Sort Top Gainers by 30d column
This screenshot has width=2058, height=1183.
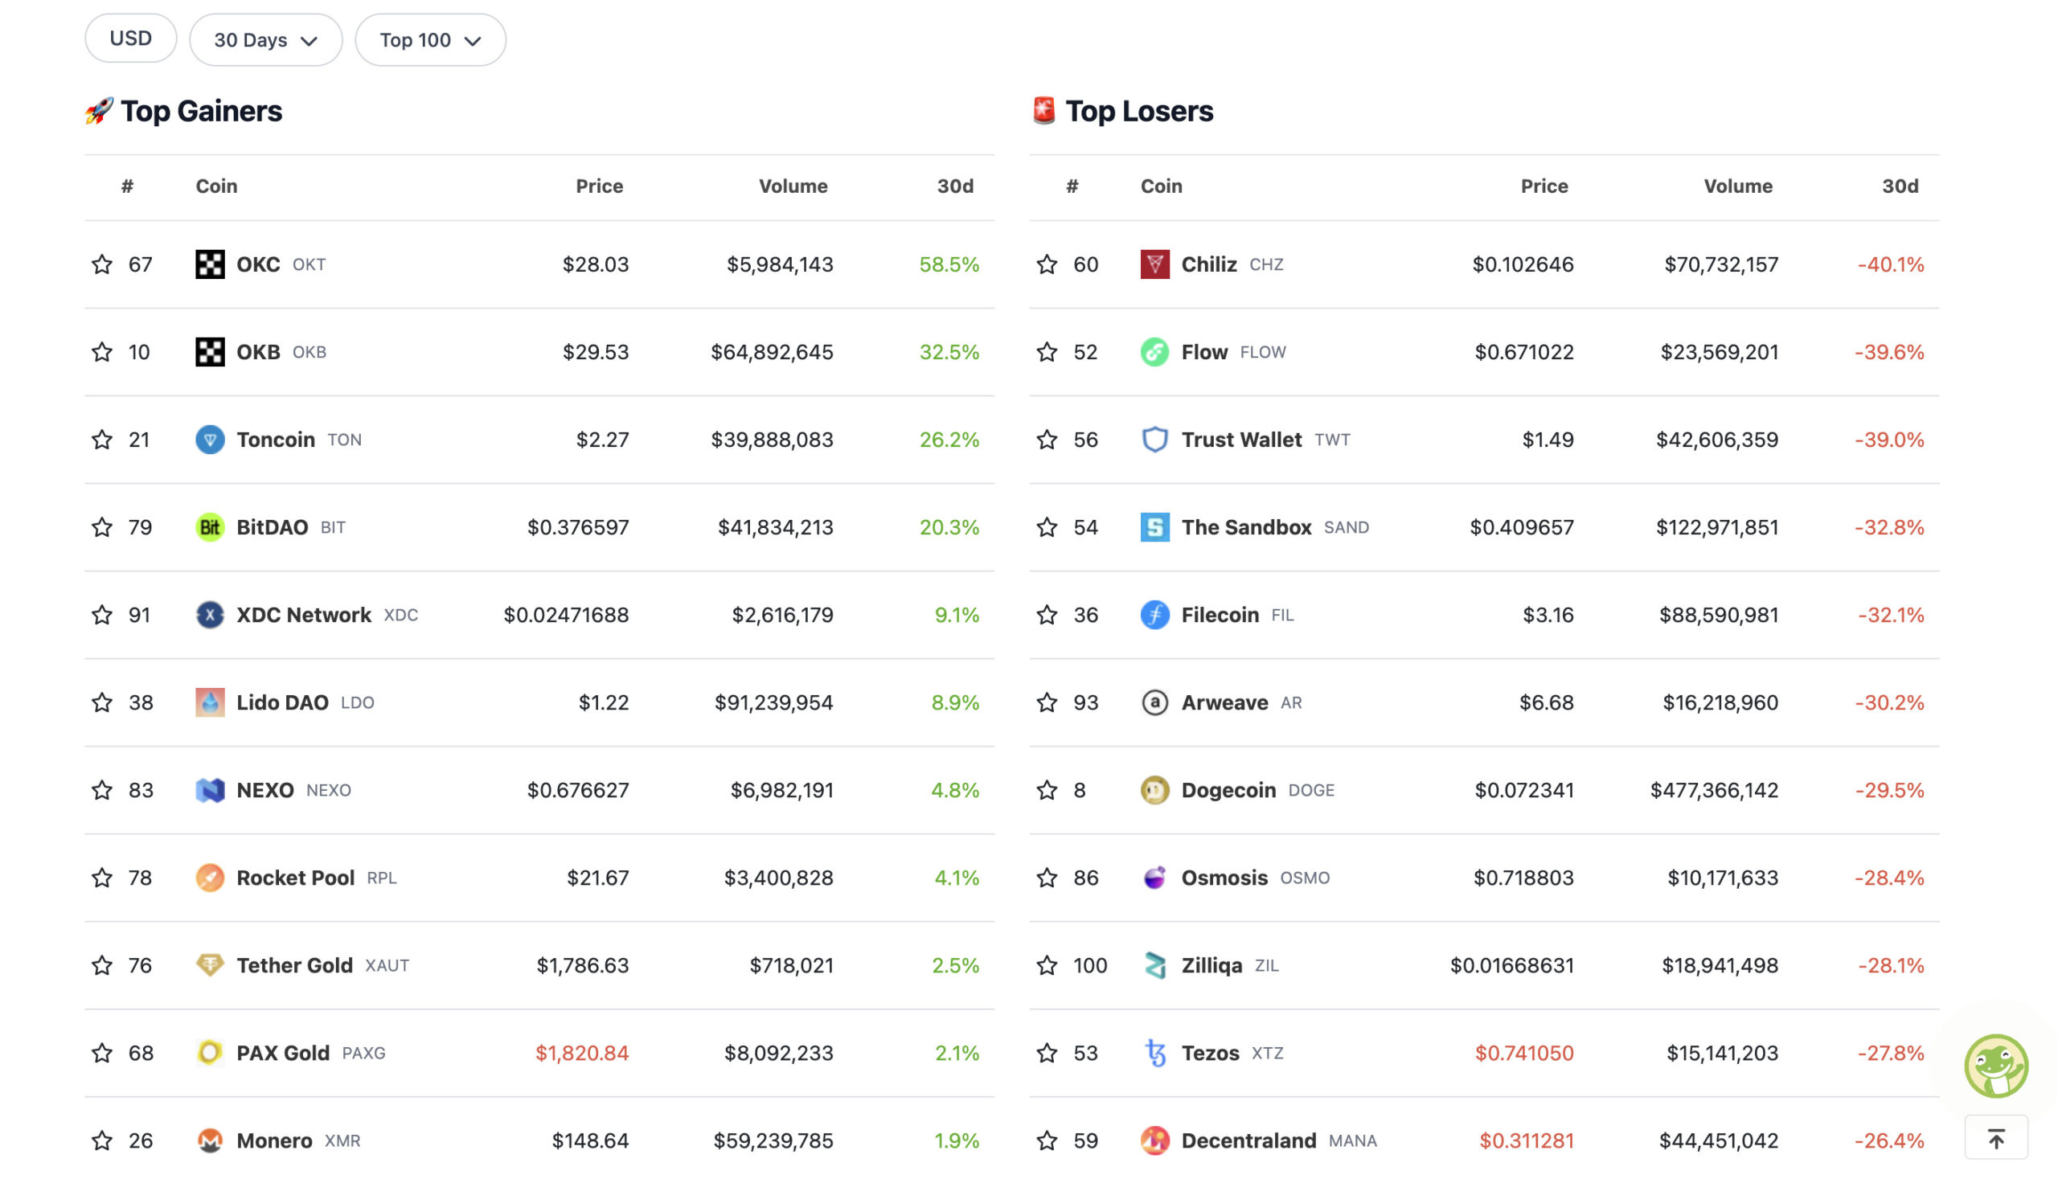pos(956,186)
